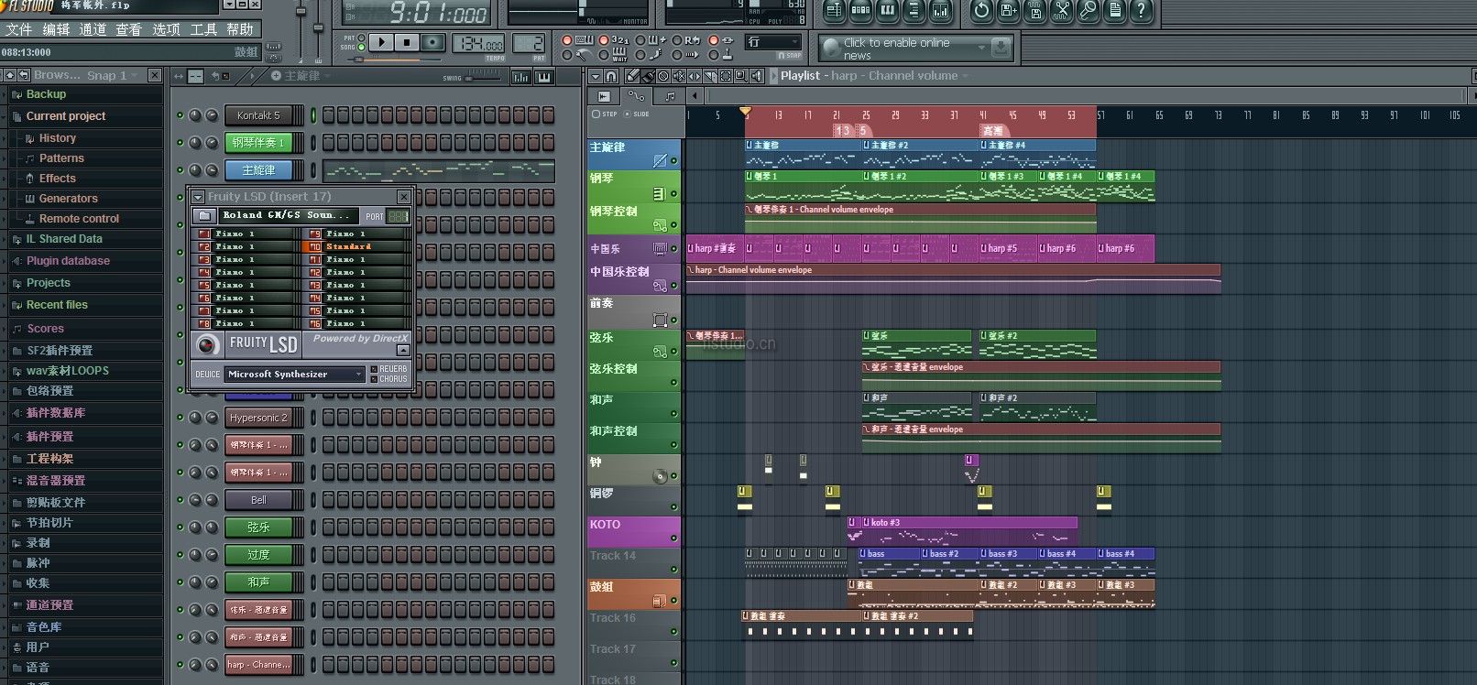Open the 帮助 menu

(240, 29)
